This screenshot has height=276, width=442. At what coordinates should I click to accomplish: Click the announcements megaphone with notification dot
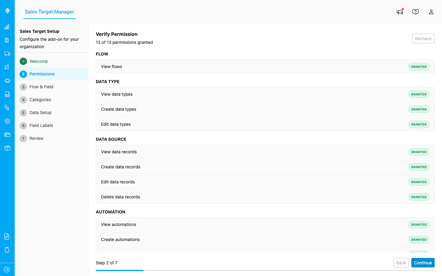400,12
